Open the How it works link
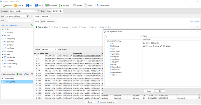 click(194, 22)
